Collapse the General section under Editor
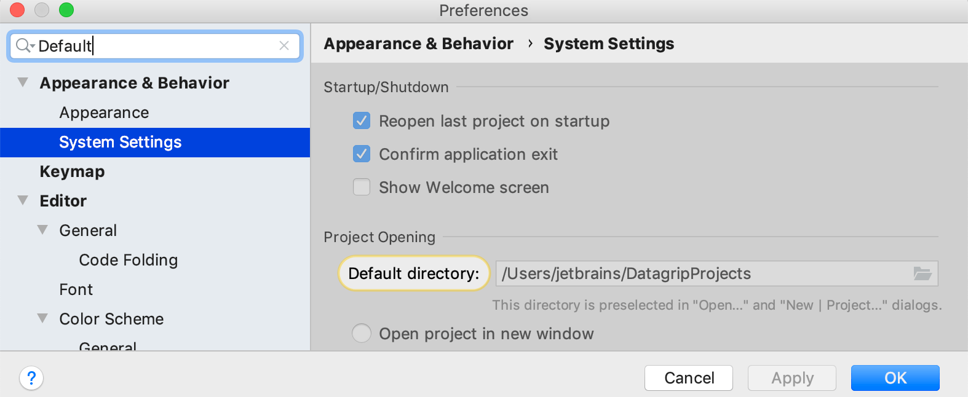 [x=42, y=230]
